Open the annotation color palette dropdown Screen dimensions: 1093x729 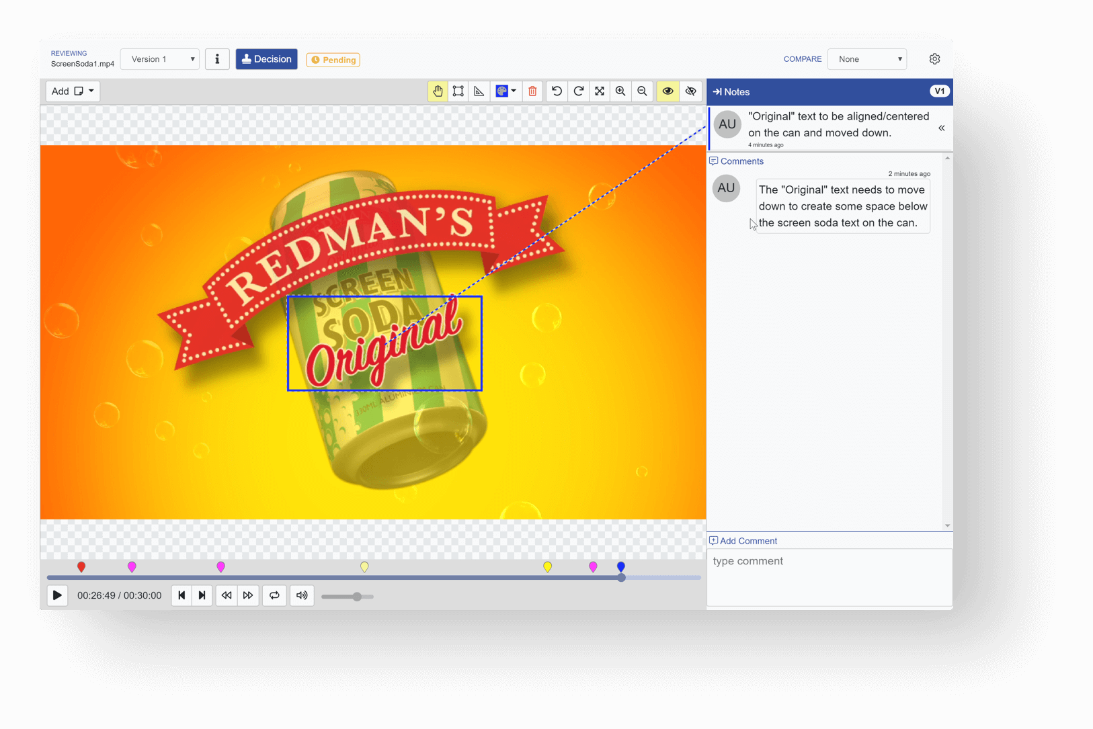(x=506, y=91)
